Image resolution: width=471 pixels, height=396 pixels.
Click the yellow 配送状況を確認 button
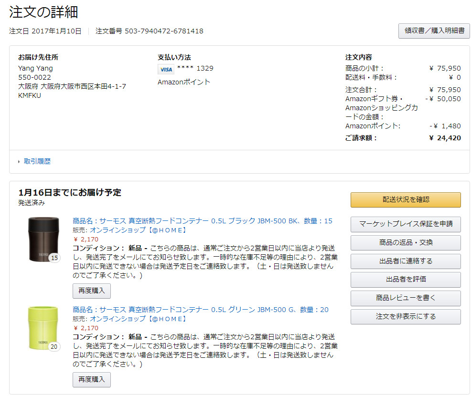click(405, 200)
